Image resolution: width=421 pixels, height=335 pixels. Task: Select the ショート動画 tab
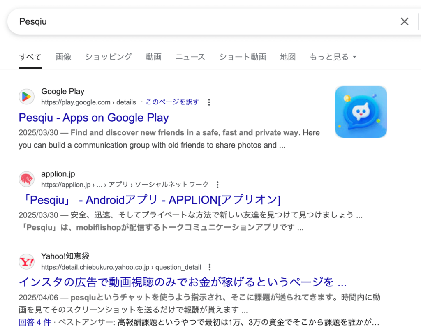(243, 57)
